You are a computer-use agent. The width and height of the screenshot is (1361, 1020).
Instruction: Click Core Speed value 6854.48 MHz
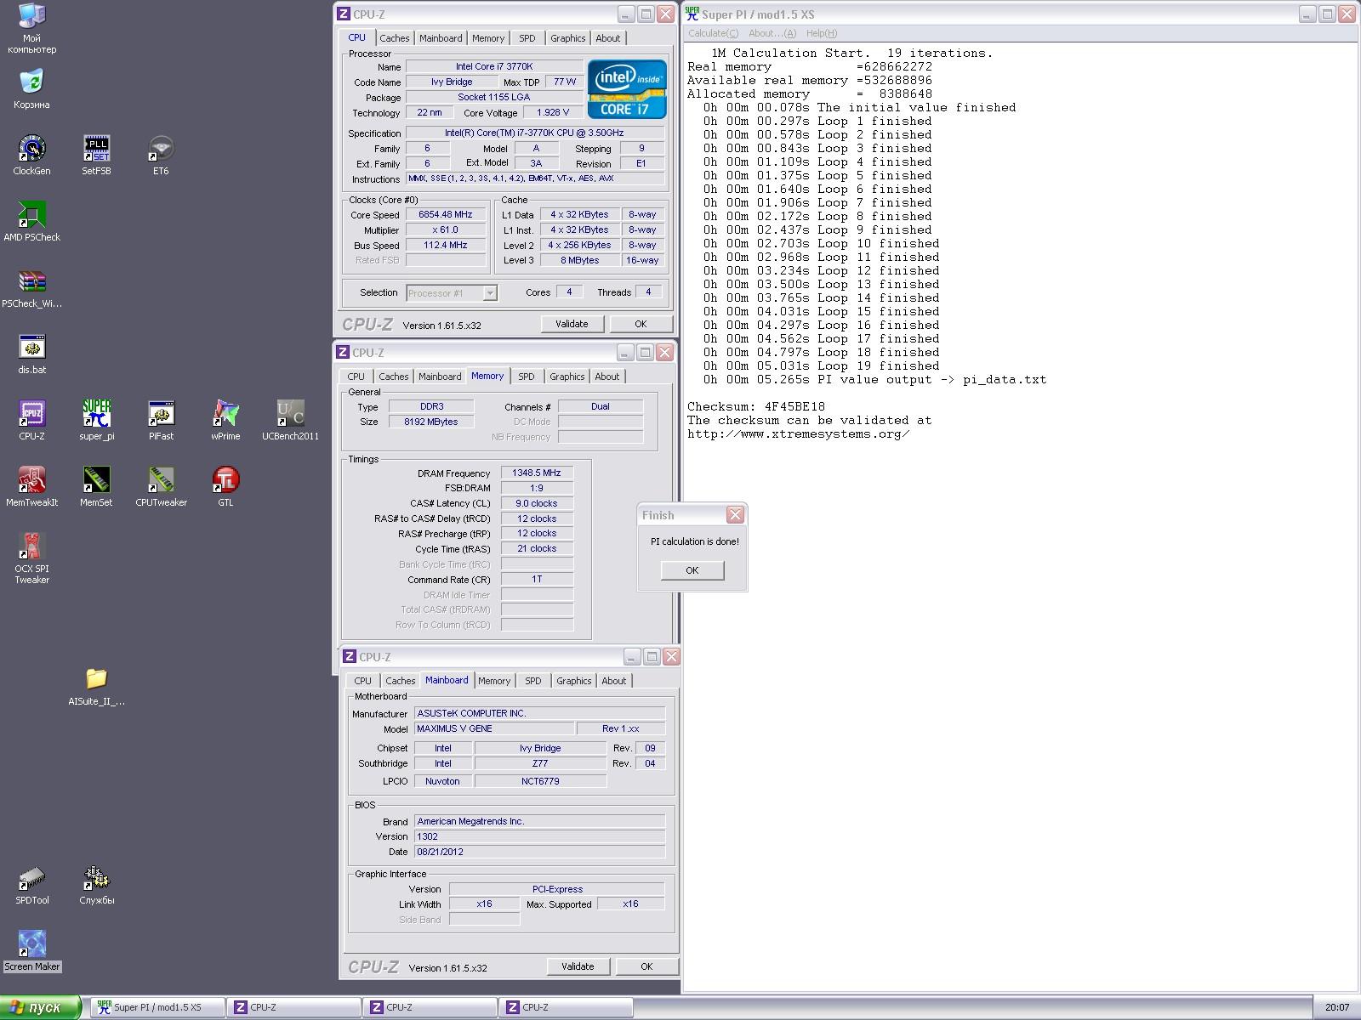446,215
